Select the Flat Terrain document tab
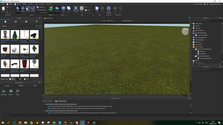 coord(49,18)
